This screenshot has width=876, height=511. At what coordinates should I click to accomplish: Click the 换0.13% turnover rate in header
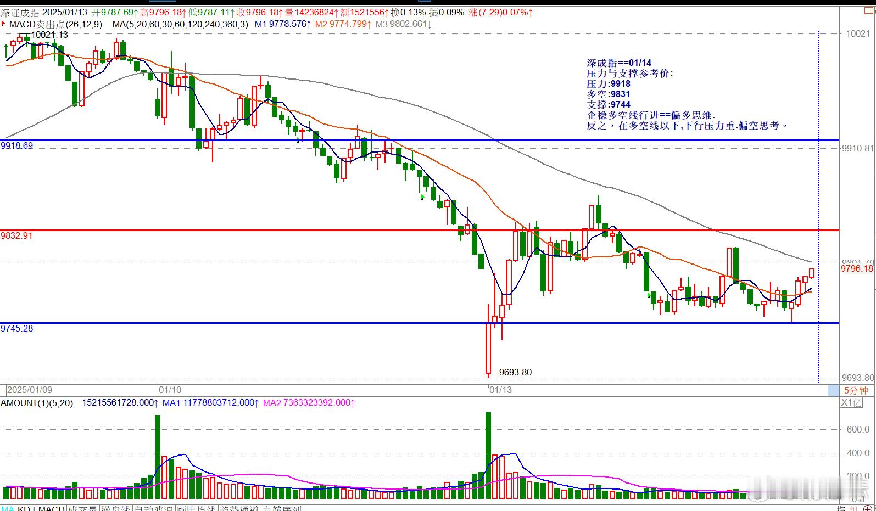tap(409, 12)
